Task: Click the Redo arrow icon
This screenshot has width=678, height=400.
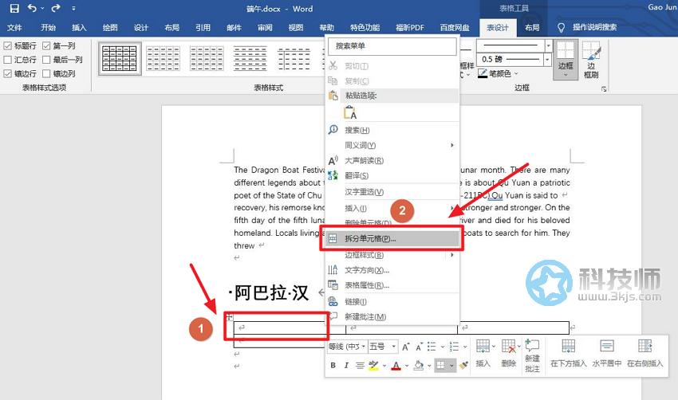Action: tap(55, 8)
